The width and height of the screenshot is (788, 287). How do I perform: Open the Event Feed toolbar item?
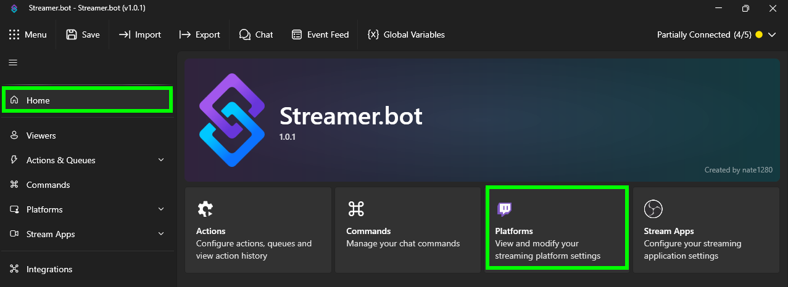click(x=320, y=35)
